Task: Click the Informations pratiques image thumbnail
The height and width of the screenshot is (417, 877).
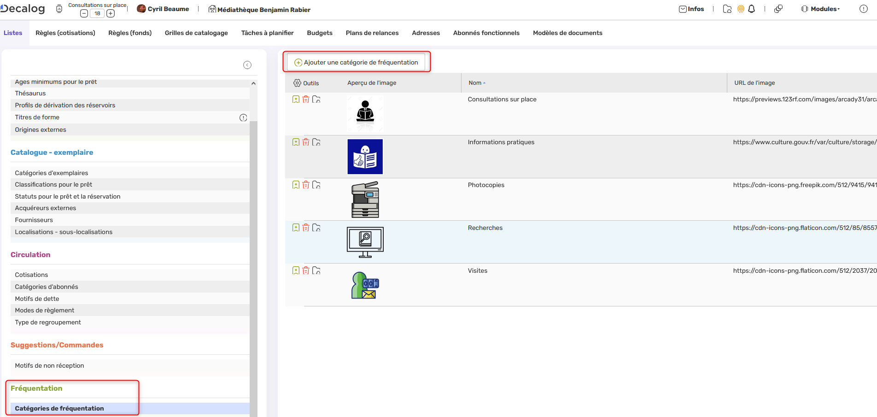Action: pos(365,157)
